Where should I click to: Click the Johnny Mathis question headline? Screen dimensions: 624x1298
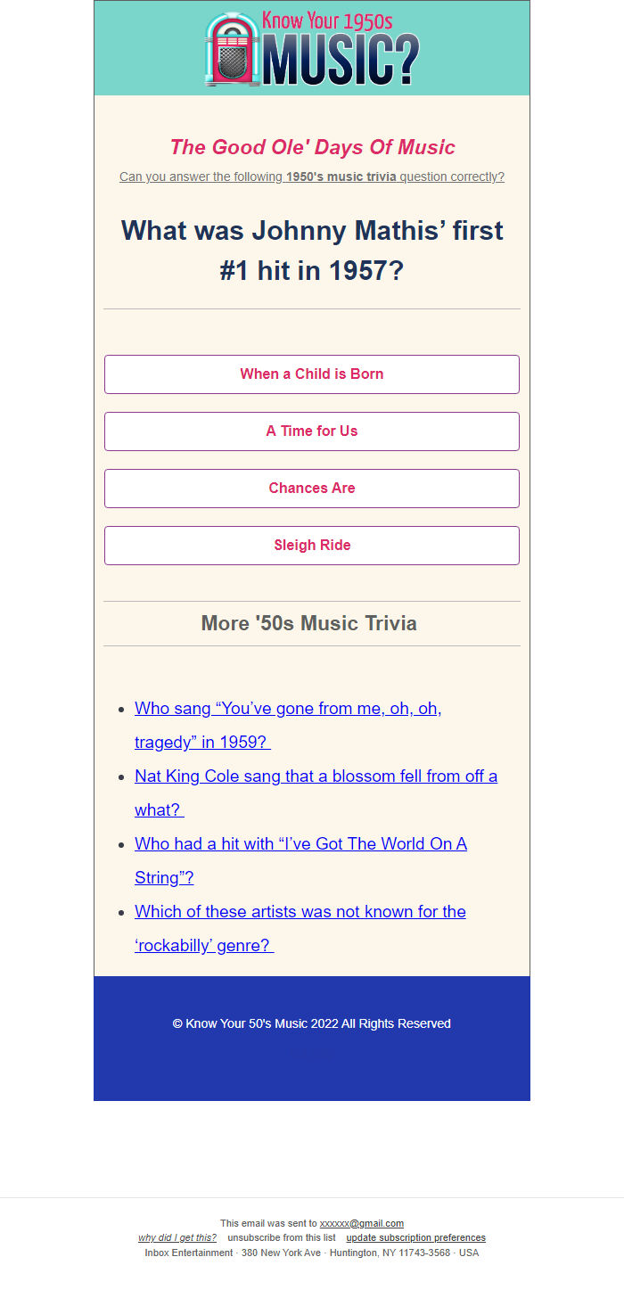(311, 250)
